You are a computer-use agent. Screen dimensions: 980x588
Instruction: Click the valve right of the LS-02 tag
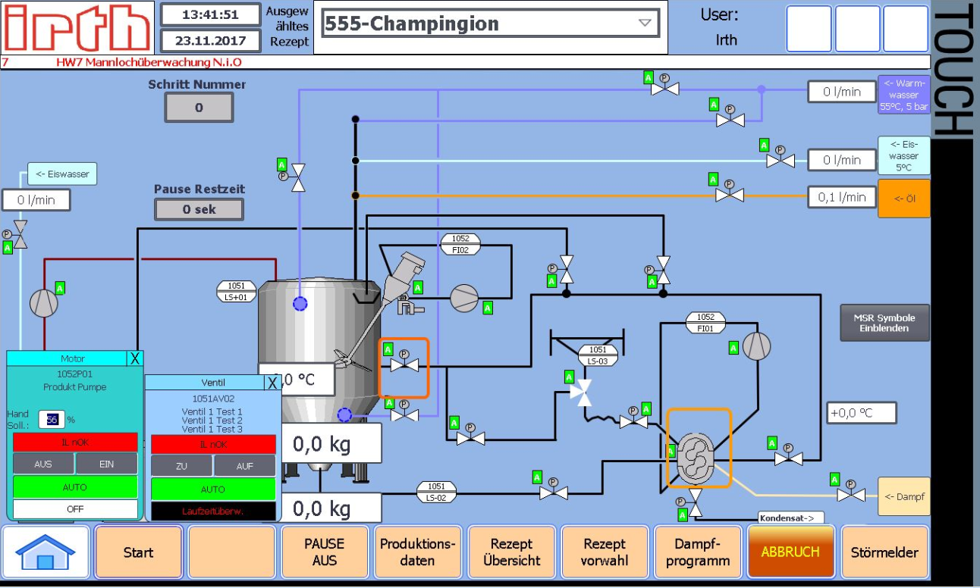[x=554, y=493]
